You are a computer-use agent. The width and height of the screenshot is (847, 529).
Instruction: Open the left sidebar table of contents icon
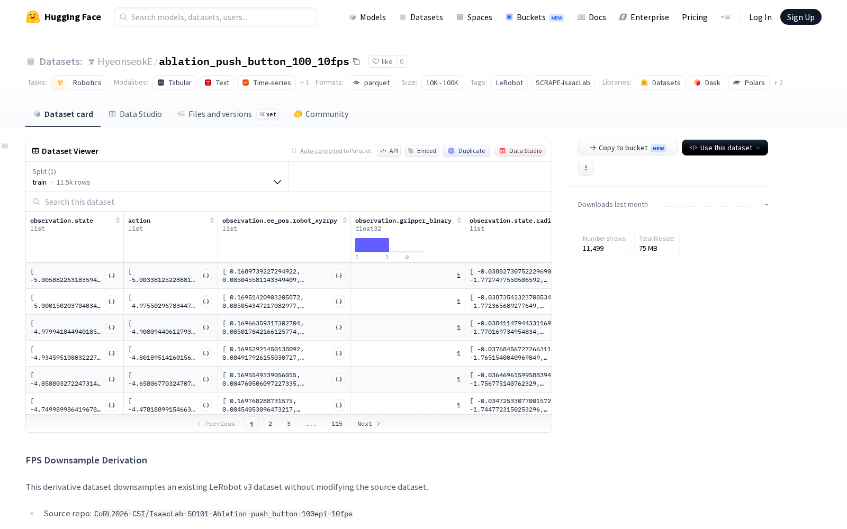(5, 146)
